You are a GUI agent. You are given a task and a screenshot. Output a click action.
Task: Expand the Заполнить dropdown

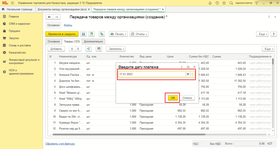pos(116,49)
